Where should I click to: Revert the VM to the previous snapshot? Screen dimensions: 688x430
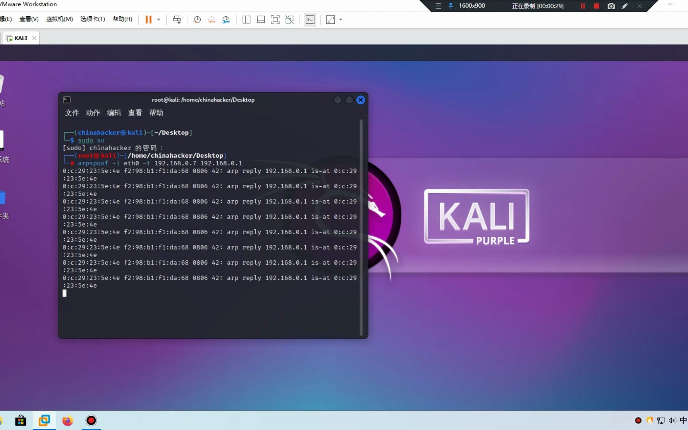[x=212, y=20]
